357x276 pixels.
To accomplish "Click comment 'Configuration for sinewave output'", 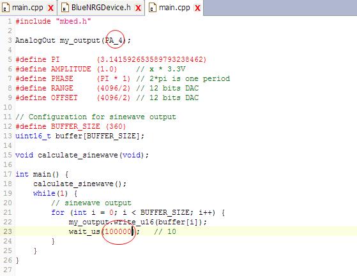I will [102, 117].
